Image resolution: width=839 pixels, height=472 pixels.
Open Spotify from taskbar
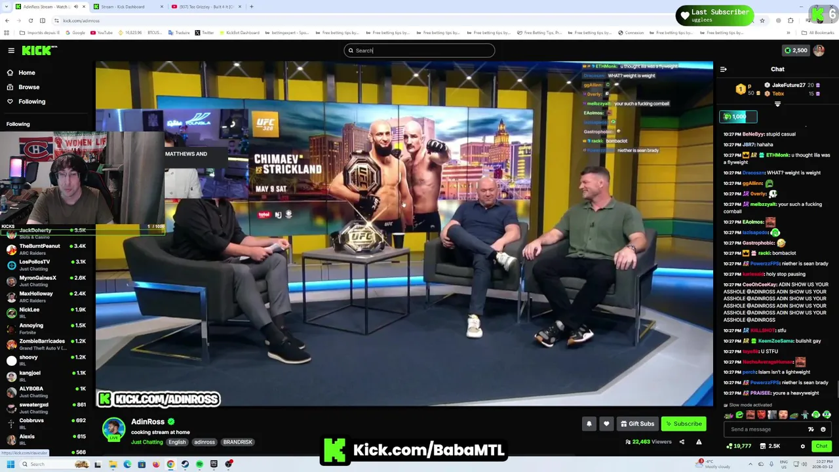tap(199, 464)
